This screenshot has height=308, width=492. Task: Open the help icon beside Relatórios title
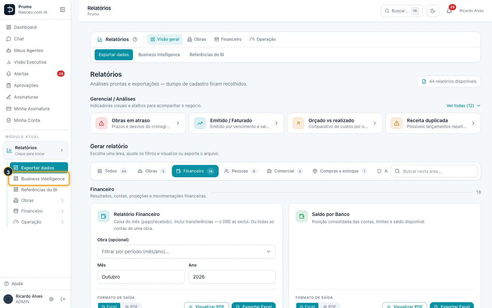pyautogui.click(x=135, y=39)
